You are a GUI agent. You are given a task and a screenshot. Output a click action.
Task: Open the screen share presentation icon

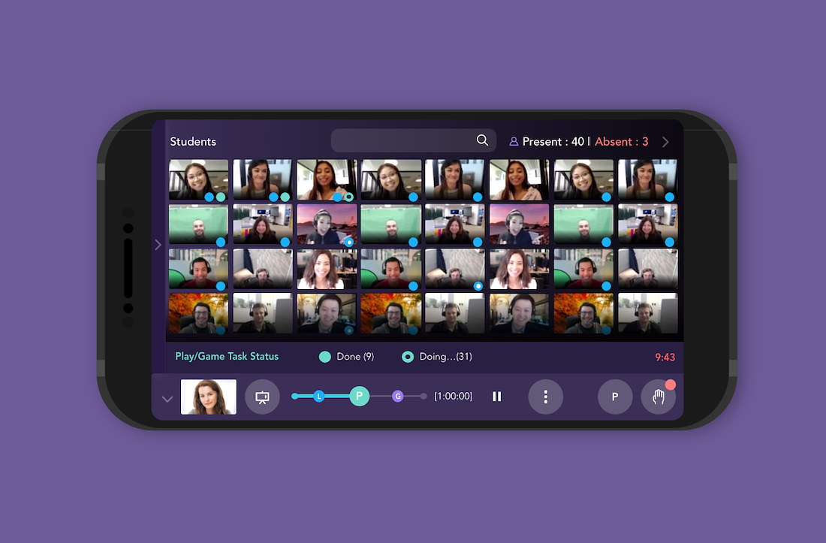click(x=262, y=397)
